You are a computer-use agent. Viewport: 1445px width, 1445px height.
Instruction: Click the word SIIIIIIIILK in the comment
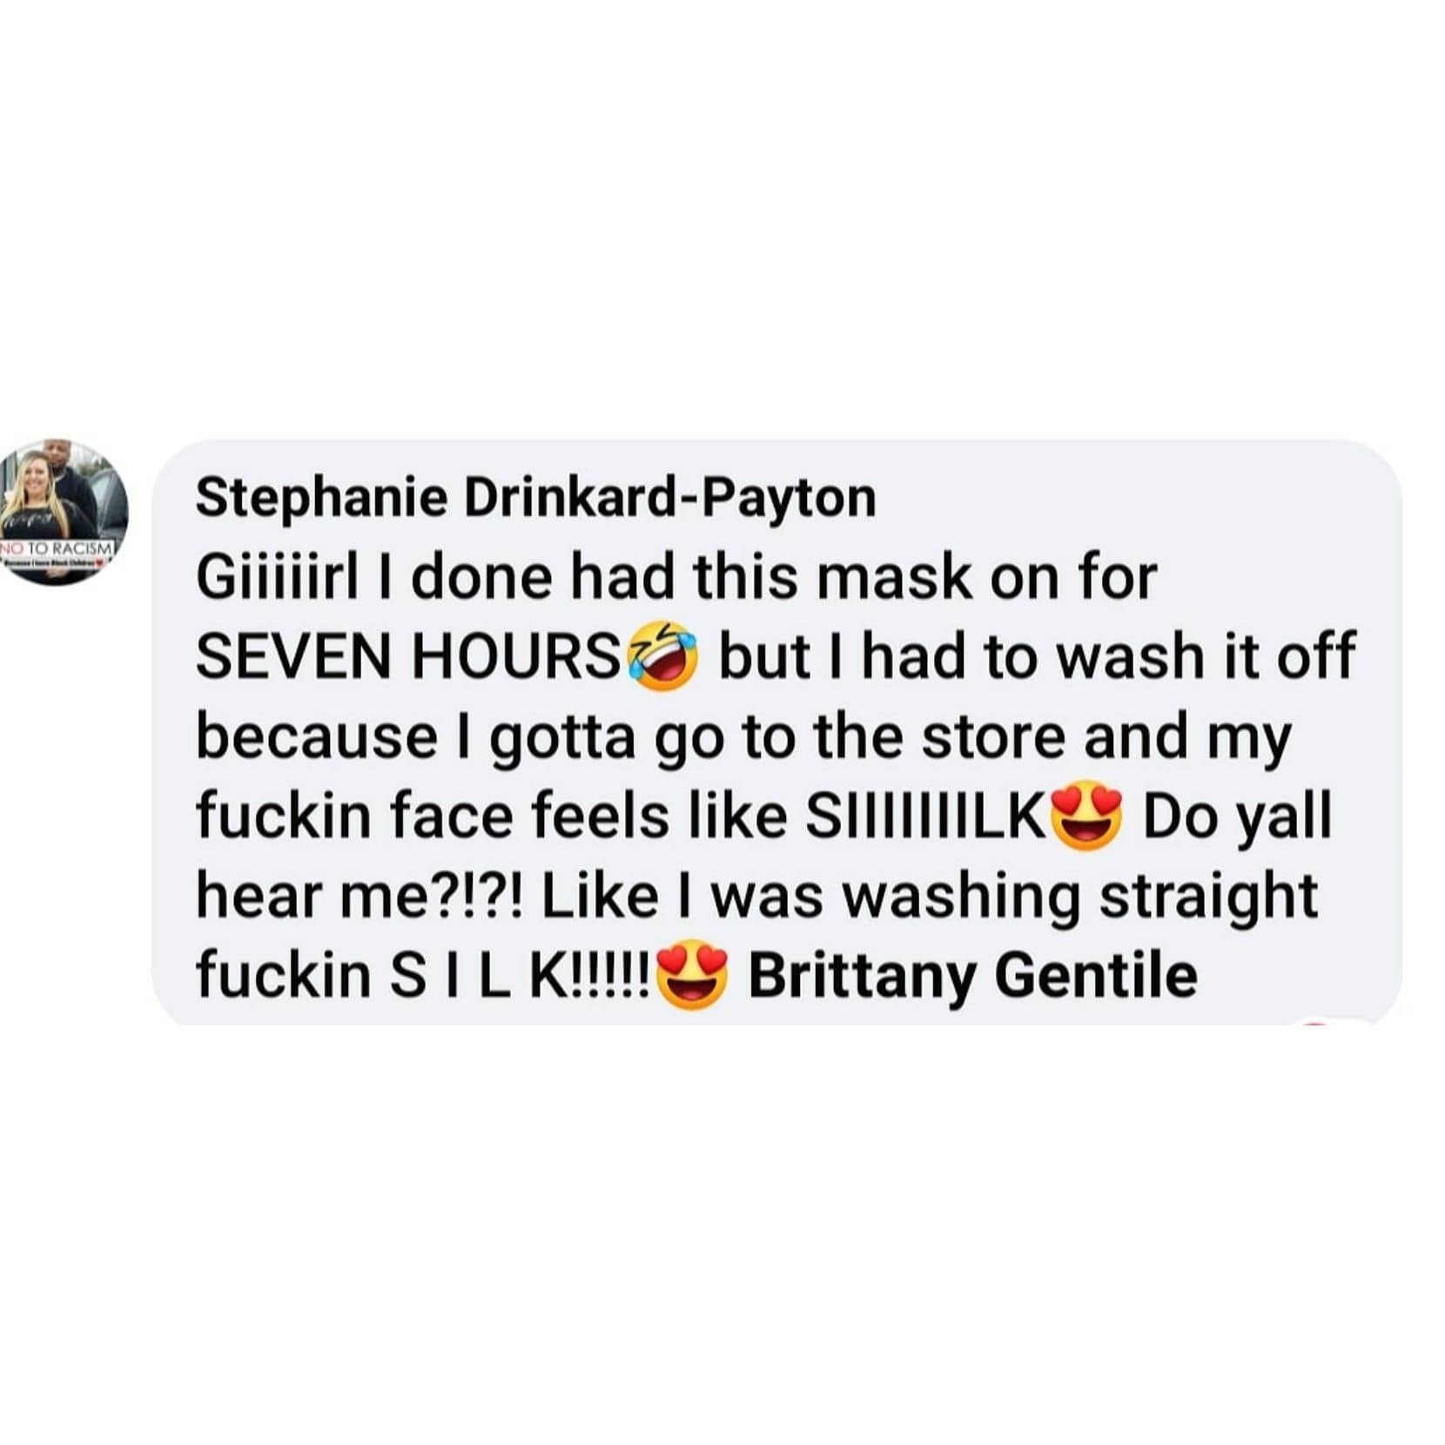pos(926,817)
